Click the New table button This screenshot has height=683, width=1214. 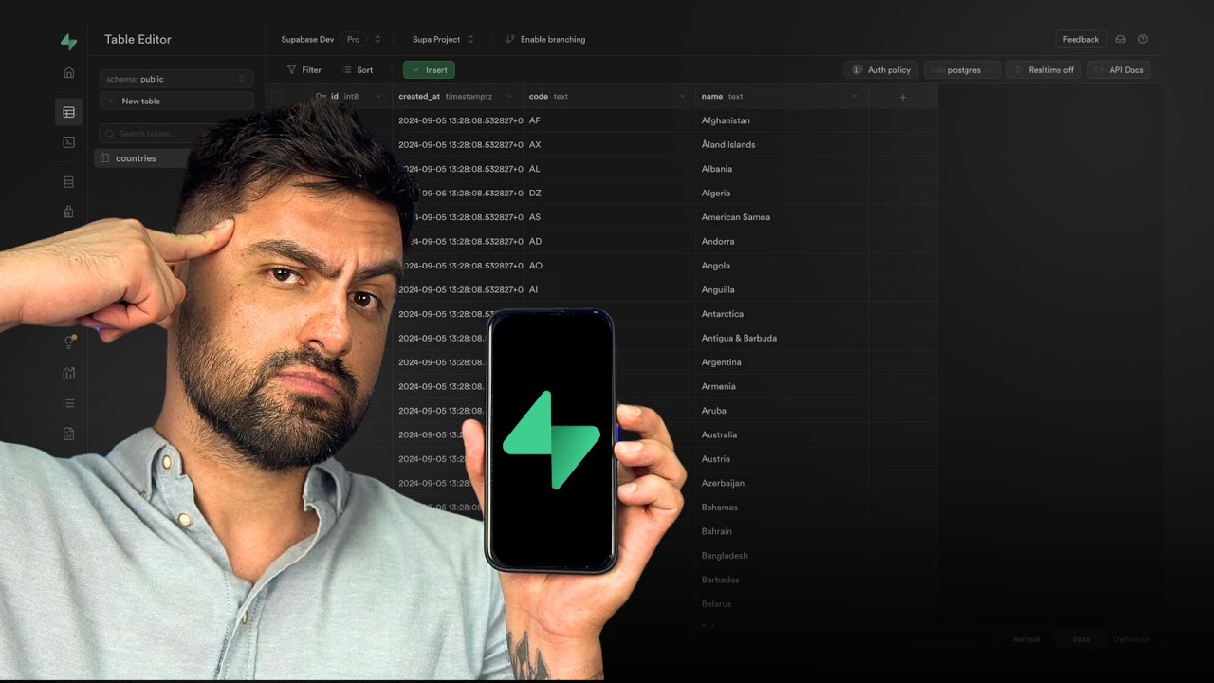(x=176, y=102)
